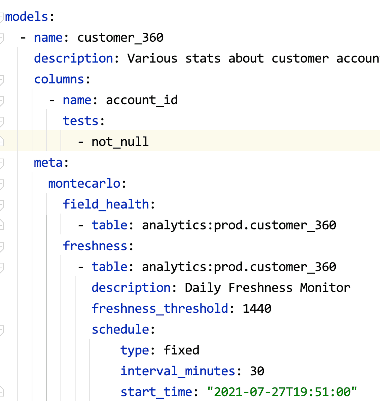
Task: Collapse the account_id column fold marker
Action: [2, 100]
